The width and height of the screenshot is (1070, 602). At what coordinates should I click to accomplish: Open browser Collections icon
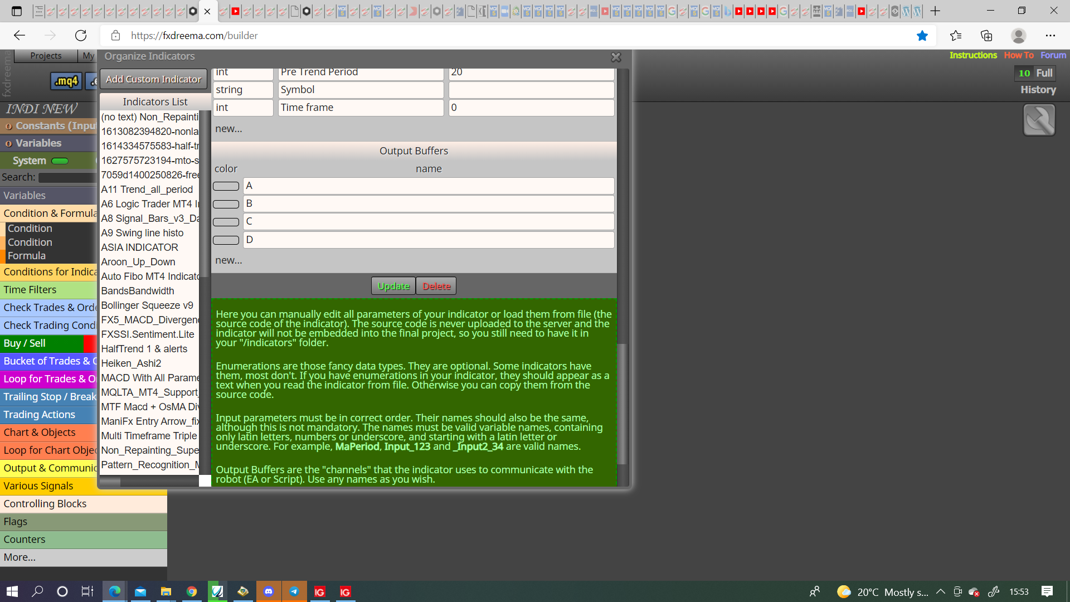point(986,36)
